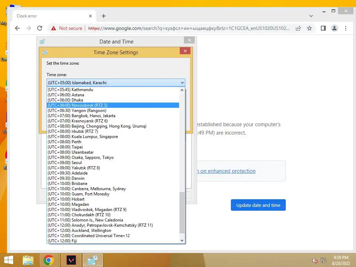Image resolution: width=356 pixels, height=267 pixels.
Task: Select Guam, Port Moresby time zone
Action: click(113, 194)
